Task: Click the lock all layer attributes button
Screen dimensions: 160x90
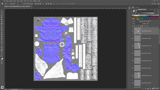Action: [x=142, y=26]
